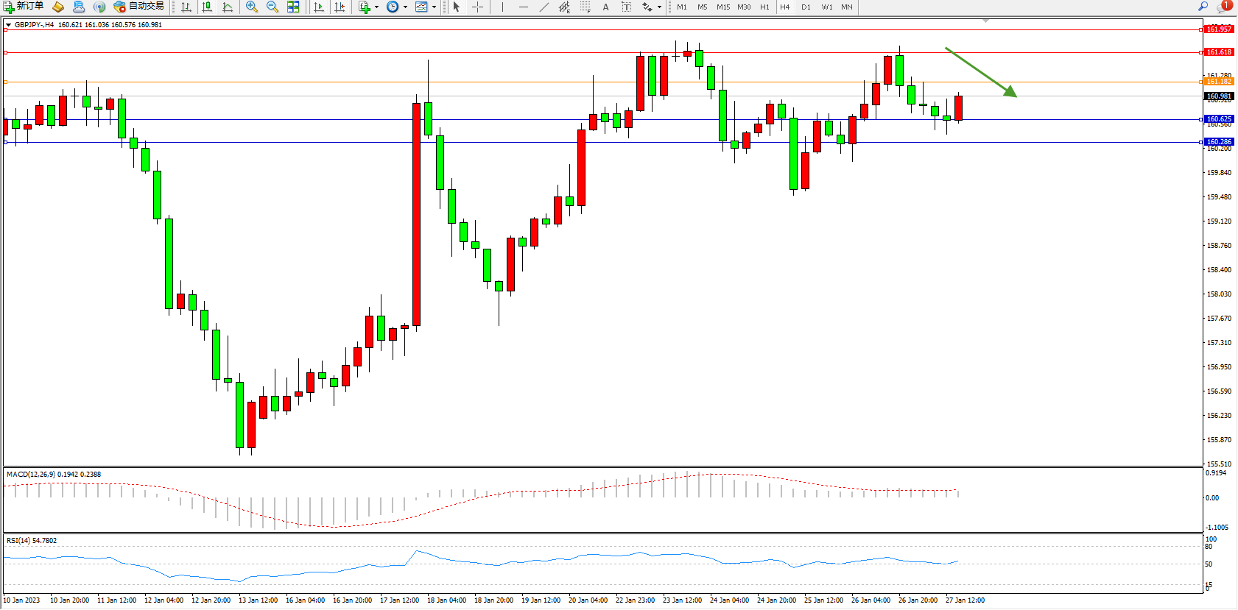Expand the chart templates dropdown arrow

tap(434, 7)
